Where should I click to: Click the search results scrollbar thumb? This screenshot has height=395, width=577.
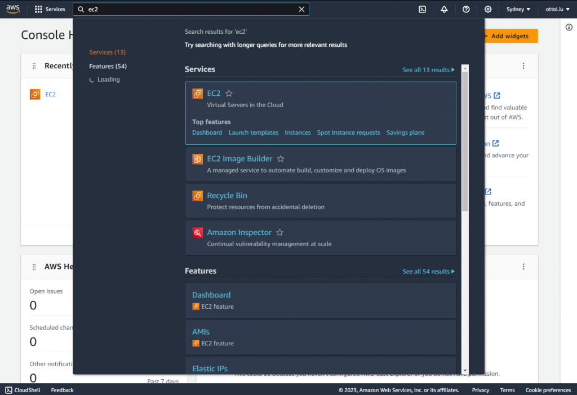coord(465,142)
